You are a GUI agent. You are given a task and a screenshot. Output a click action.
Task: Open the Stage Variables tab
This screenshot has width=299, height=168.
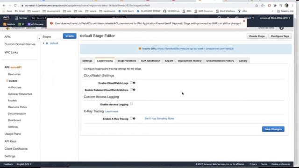[127, 61]
